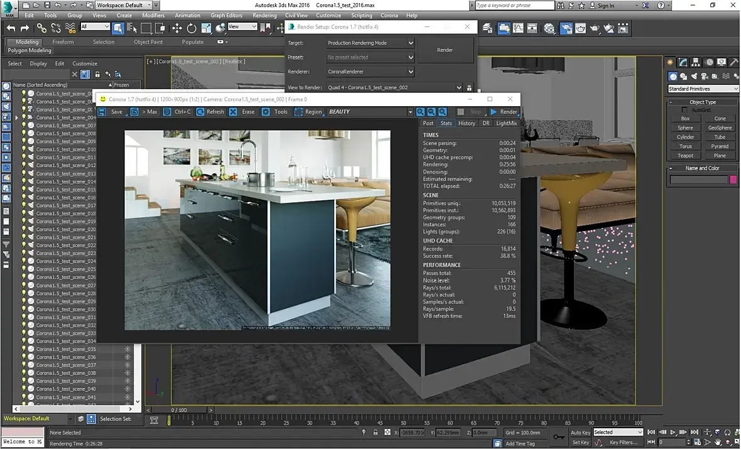Click the Select and Move tool
741x449 pixels.
click(177, 28)
